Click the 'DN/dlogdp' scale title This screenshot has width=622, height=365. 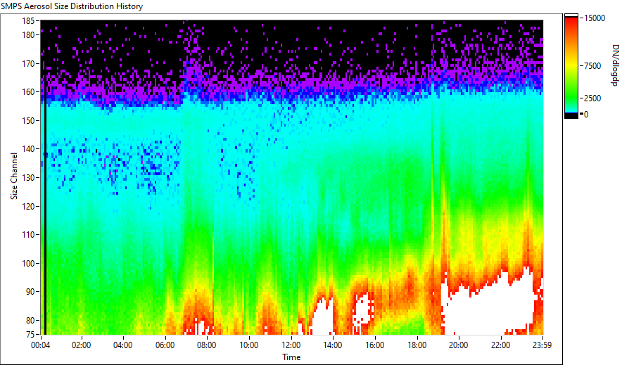615,65
